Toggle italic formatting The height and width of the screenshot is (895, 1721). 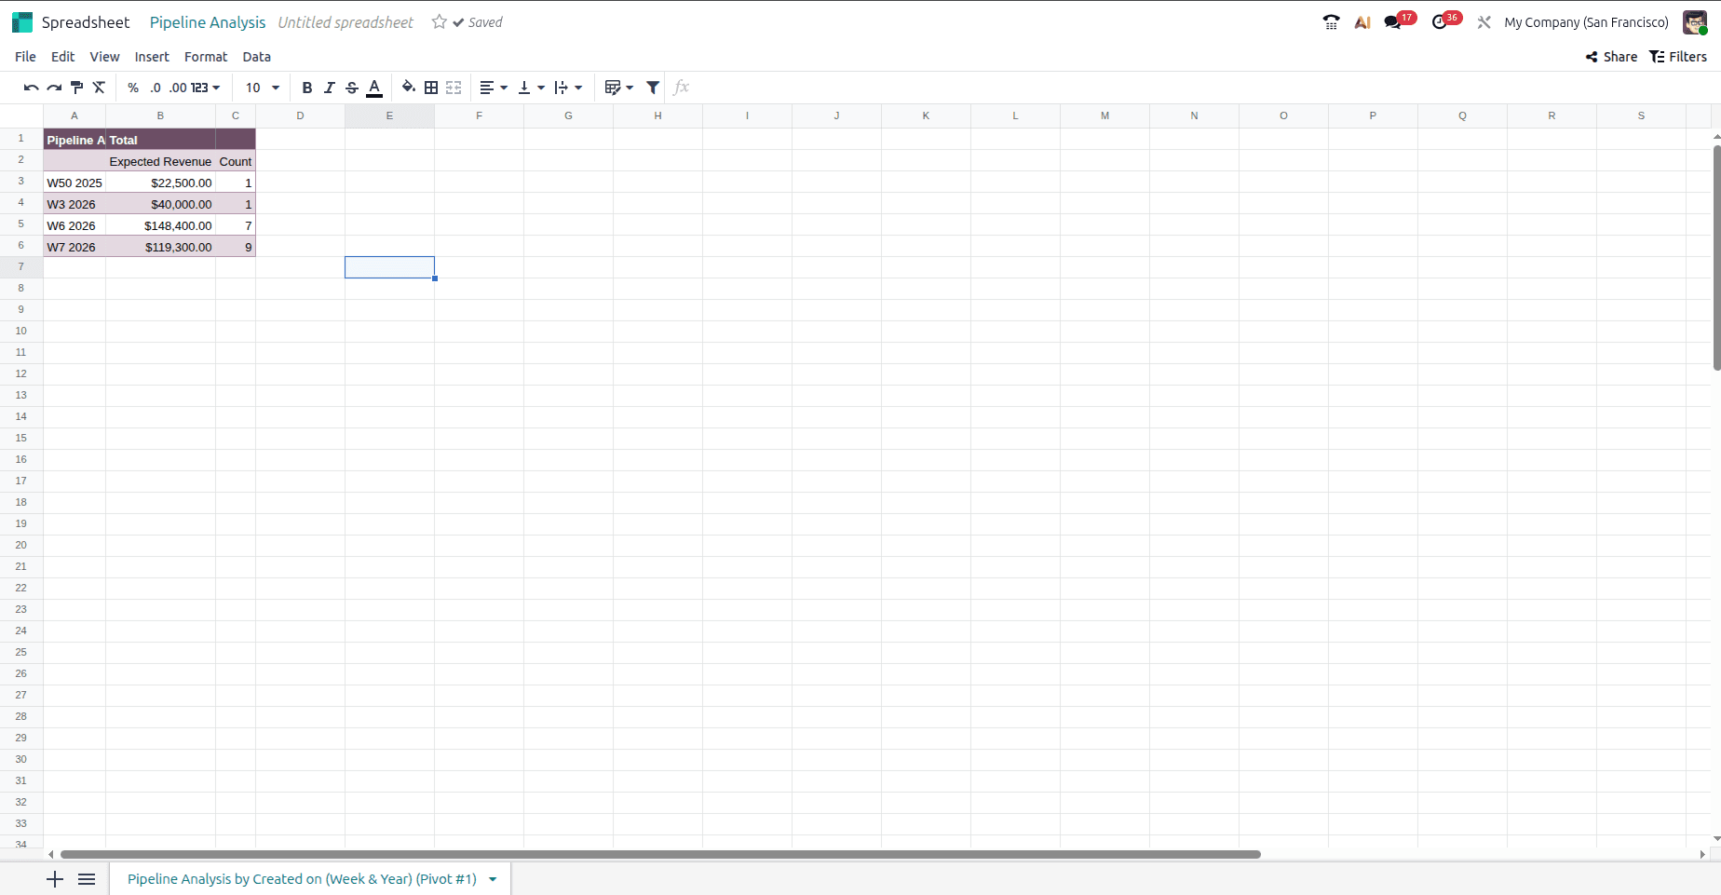coord(330,88)
